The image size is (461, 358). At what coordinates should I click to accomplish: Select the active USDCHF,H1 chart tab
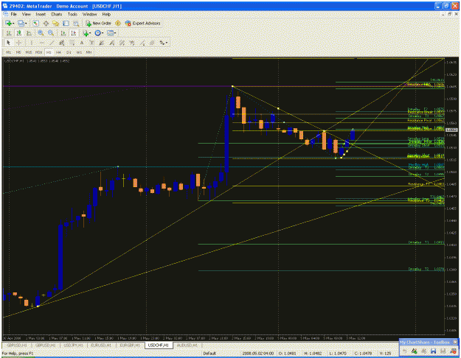click(x=158, y=345)
